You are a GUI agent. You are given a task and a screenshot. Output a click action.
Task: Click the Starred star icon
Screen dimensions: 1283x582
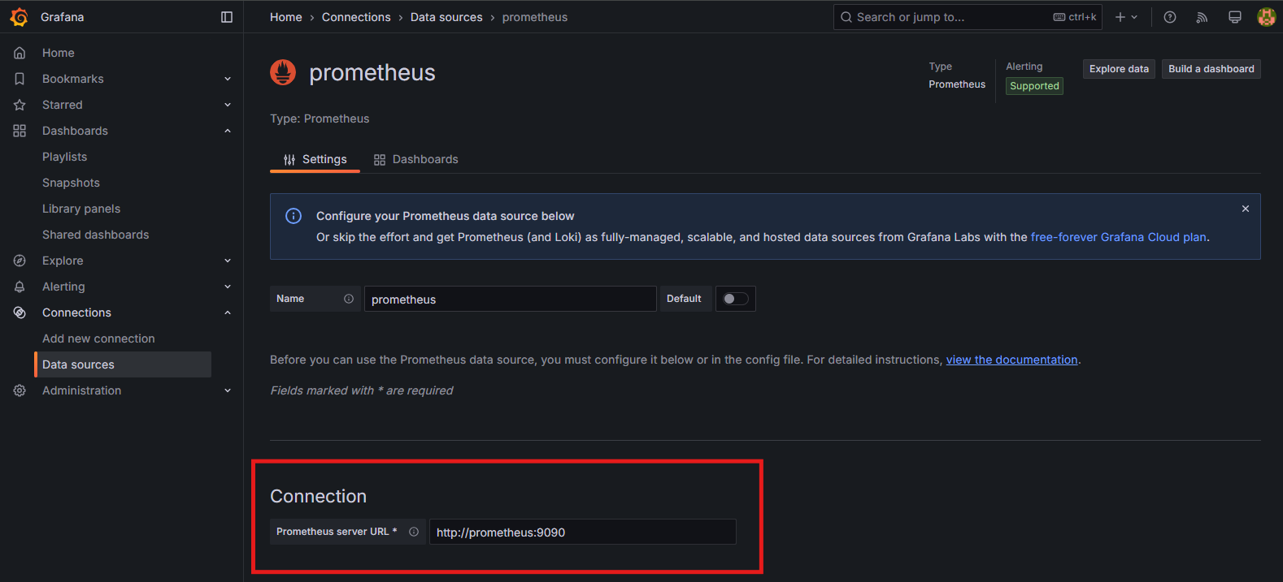[x=20, y=105]
